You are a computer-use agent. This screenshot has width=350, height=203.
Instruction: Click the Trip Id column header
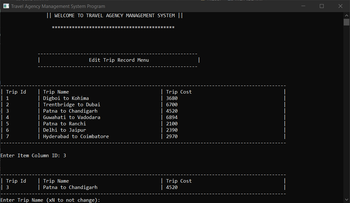pos(16,92)
